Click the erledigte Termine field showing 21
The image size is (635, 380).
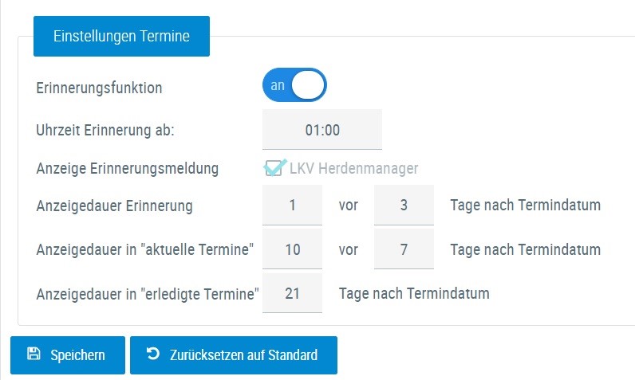(293, 293)
